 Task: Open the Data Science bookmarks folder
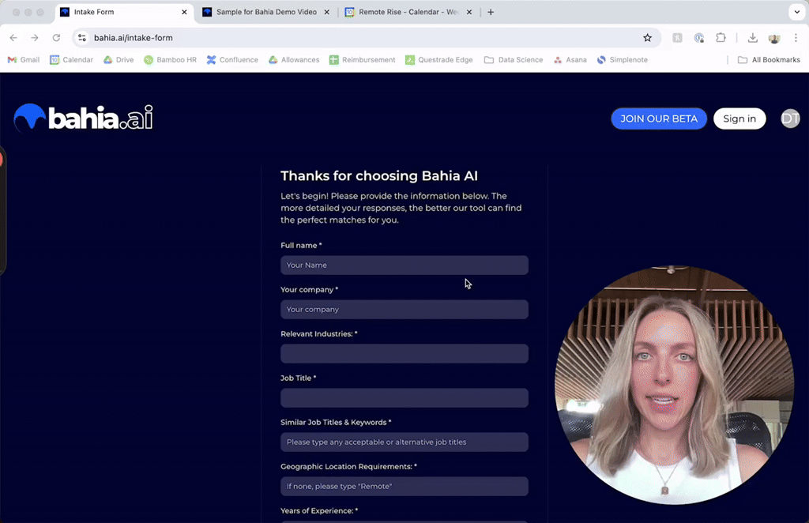514,60
